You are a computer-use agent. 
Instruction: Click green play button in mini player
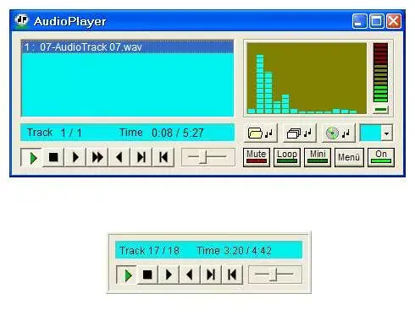tap(127, 275)
